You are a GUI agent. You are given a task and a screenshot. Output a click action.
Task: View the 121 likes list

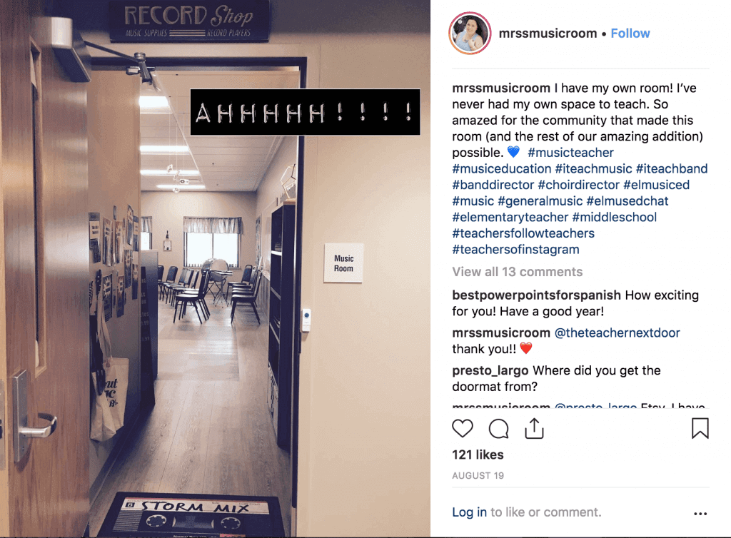(478, 455)
